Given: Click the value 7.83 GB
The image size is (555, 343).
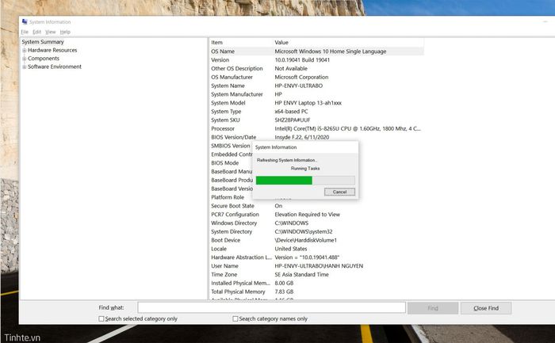Looking at the screenshot, I should 284,292.
